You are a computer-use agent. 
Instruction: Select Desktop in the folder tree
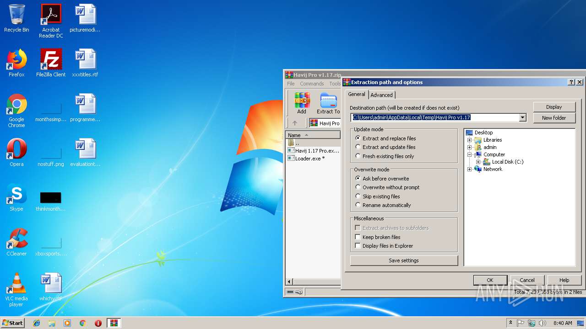(483, 133)
